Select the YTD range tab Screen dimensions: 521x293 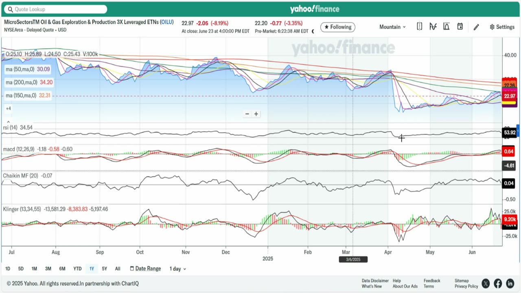[x=77, y=269]
